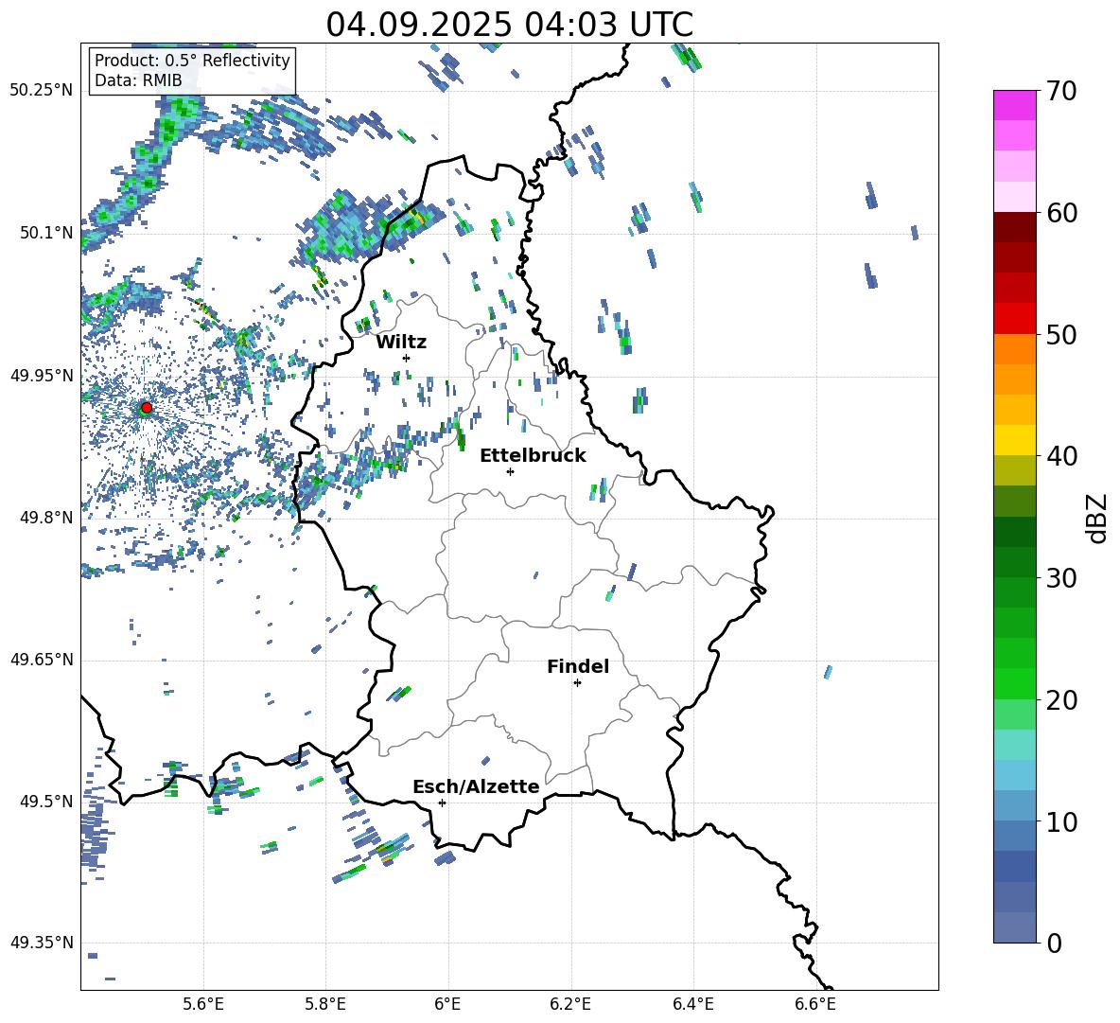Click the 49.65°N latitude label
Screen dimensions: 1120x1023
(x=42, y=660)
